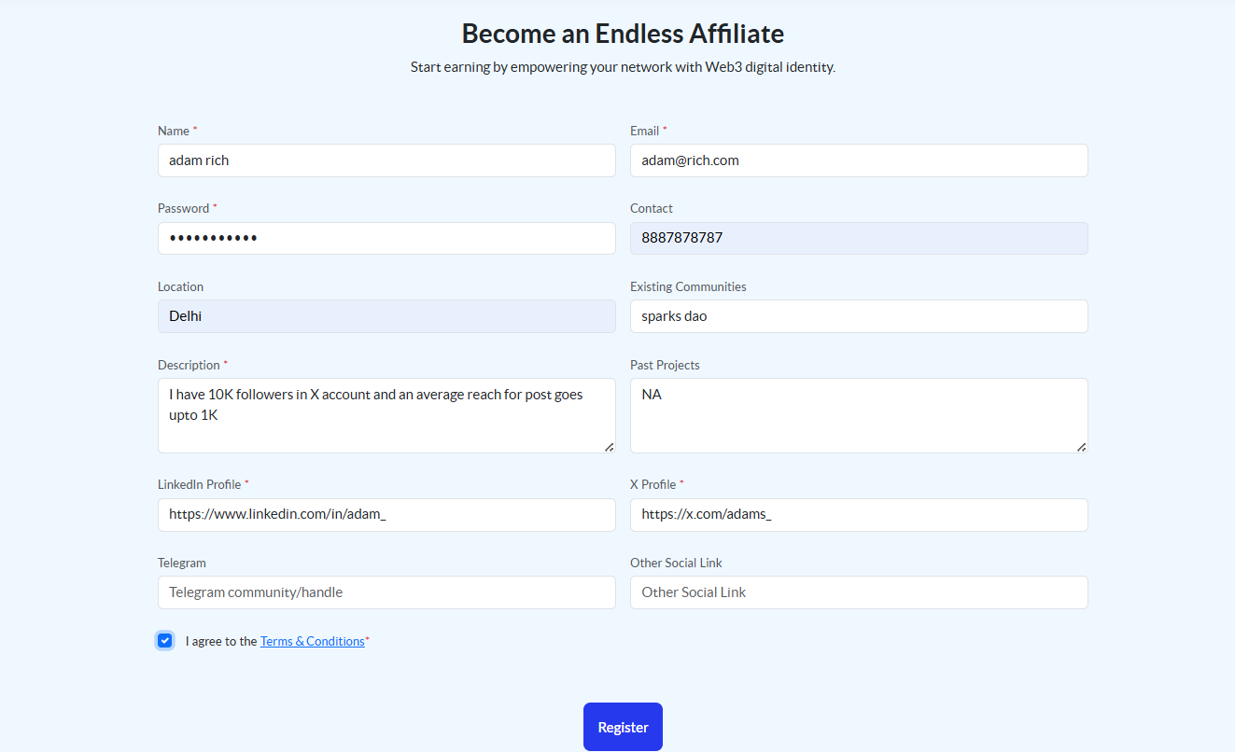Click the 'I agree to the' label text
This screenshot has height=752, width=1235.
[x=221, y=641]
